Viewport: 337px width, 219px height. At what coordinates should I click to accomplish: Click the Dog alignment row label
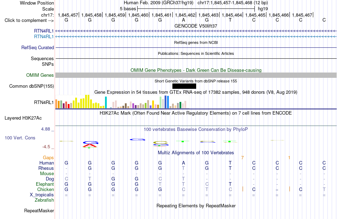click(50, 179)
